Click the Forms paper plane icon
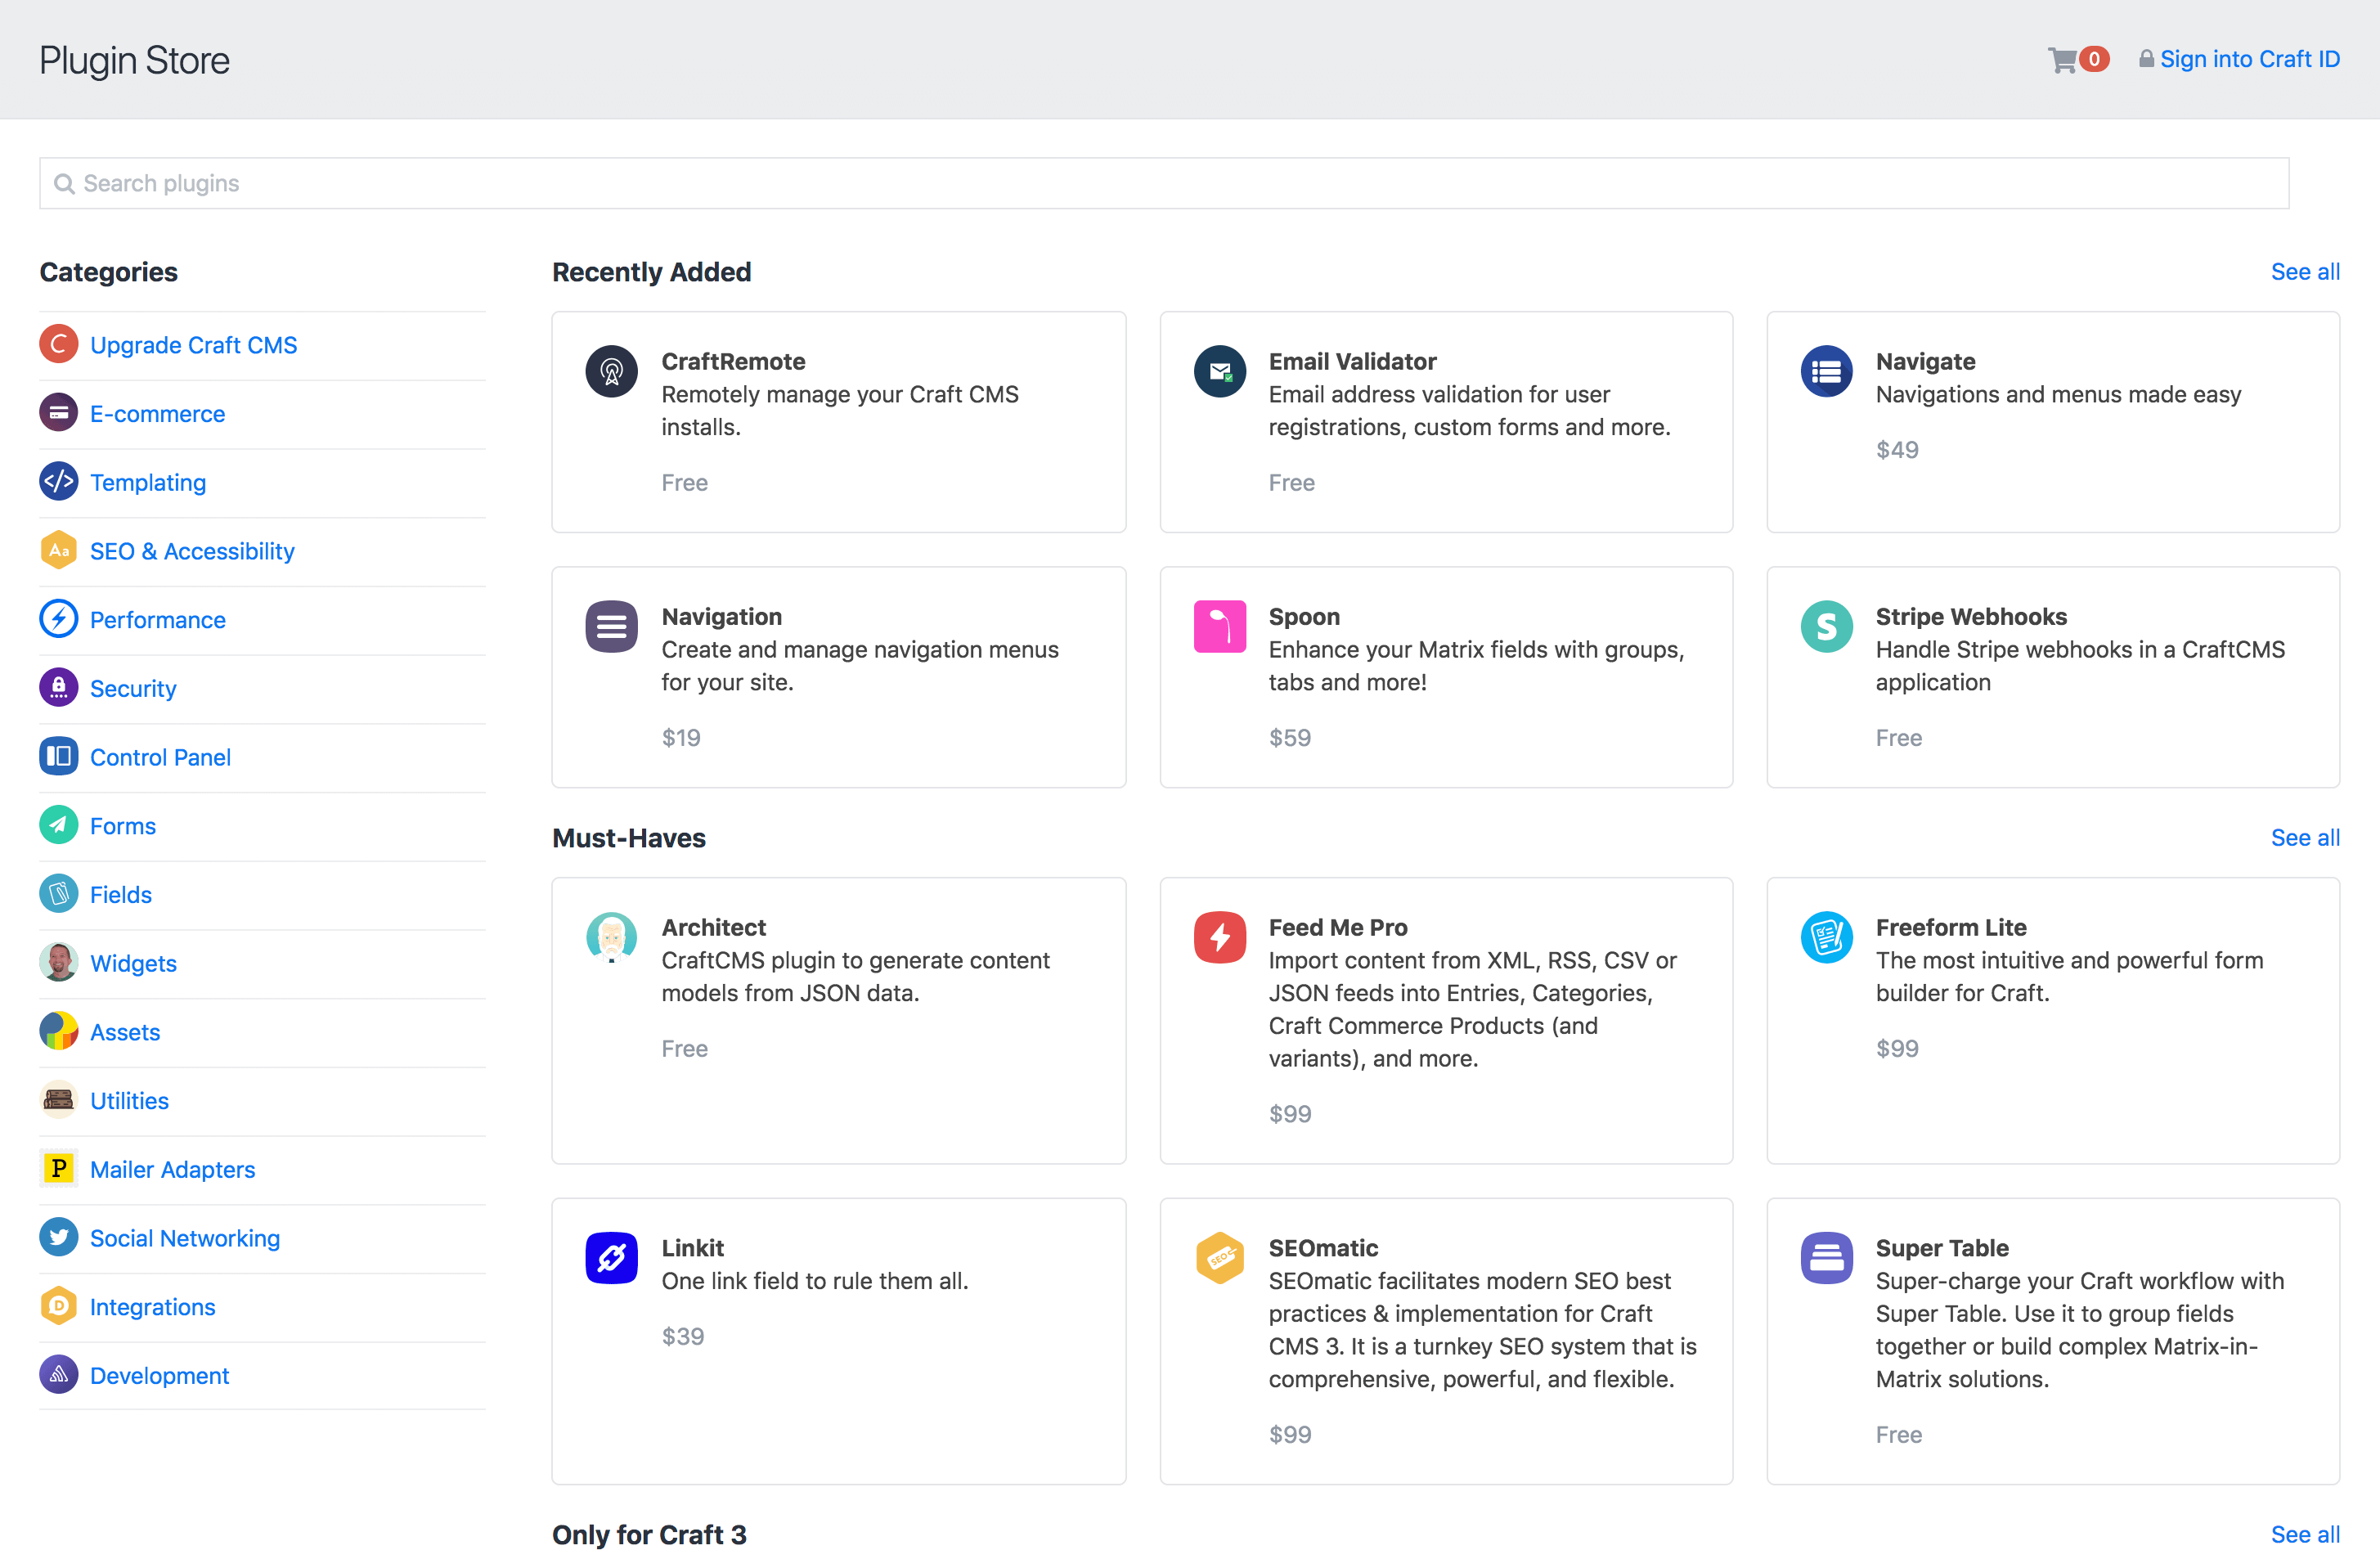 click(59, 825)
